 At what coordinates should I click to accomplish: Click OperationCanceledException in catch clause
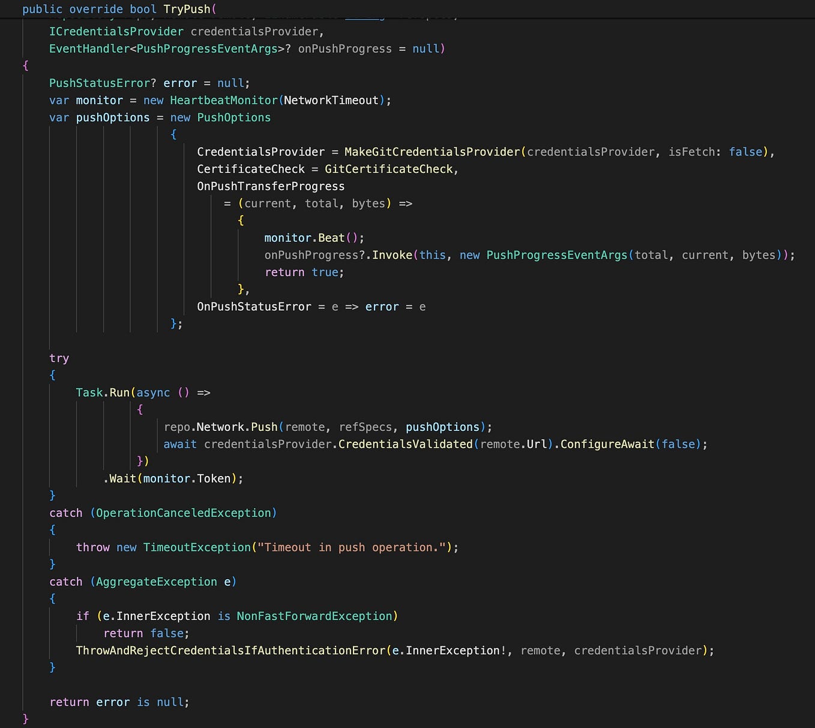coord(184,513)
